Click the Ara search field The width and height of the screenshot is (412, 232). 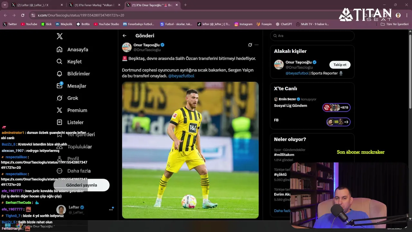312,36
